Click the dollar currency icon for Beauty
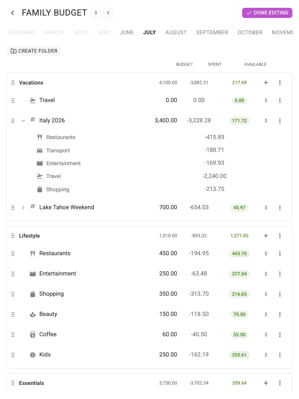 tap(266, 314)
